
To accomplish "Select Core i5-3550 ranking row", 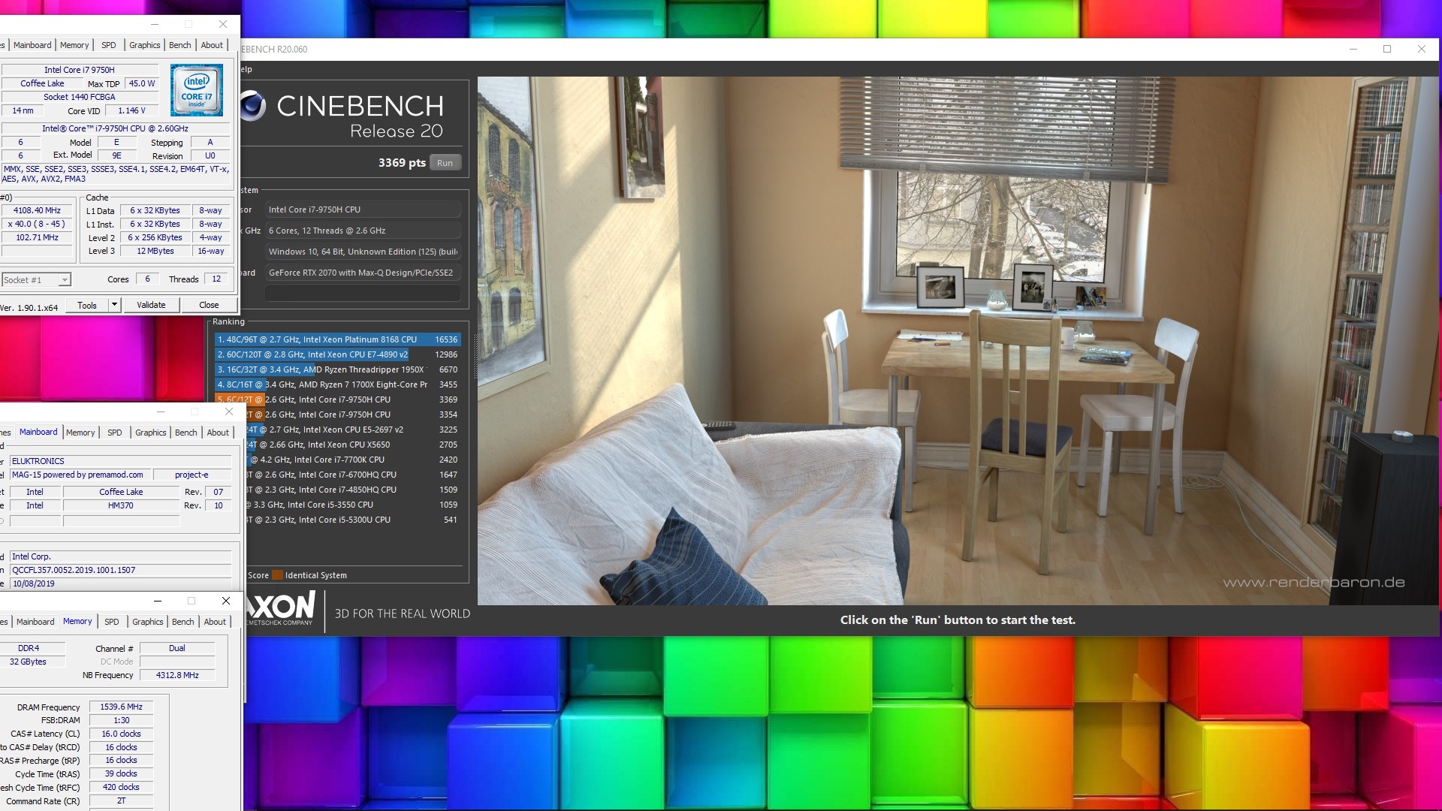I will [x=351, y=505].
